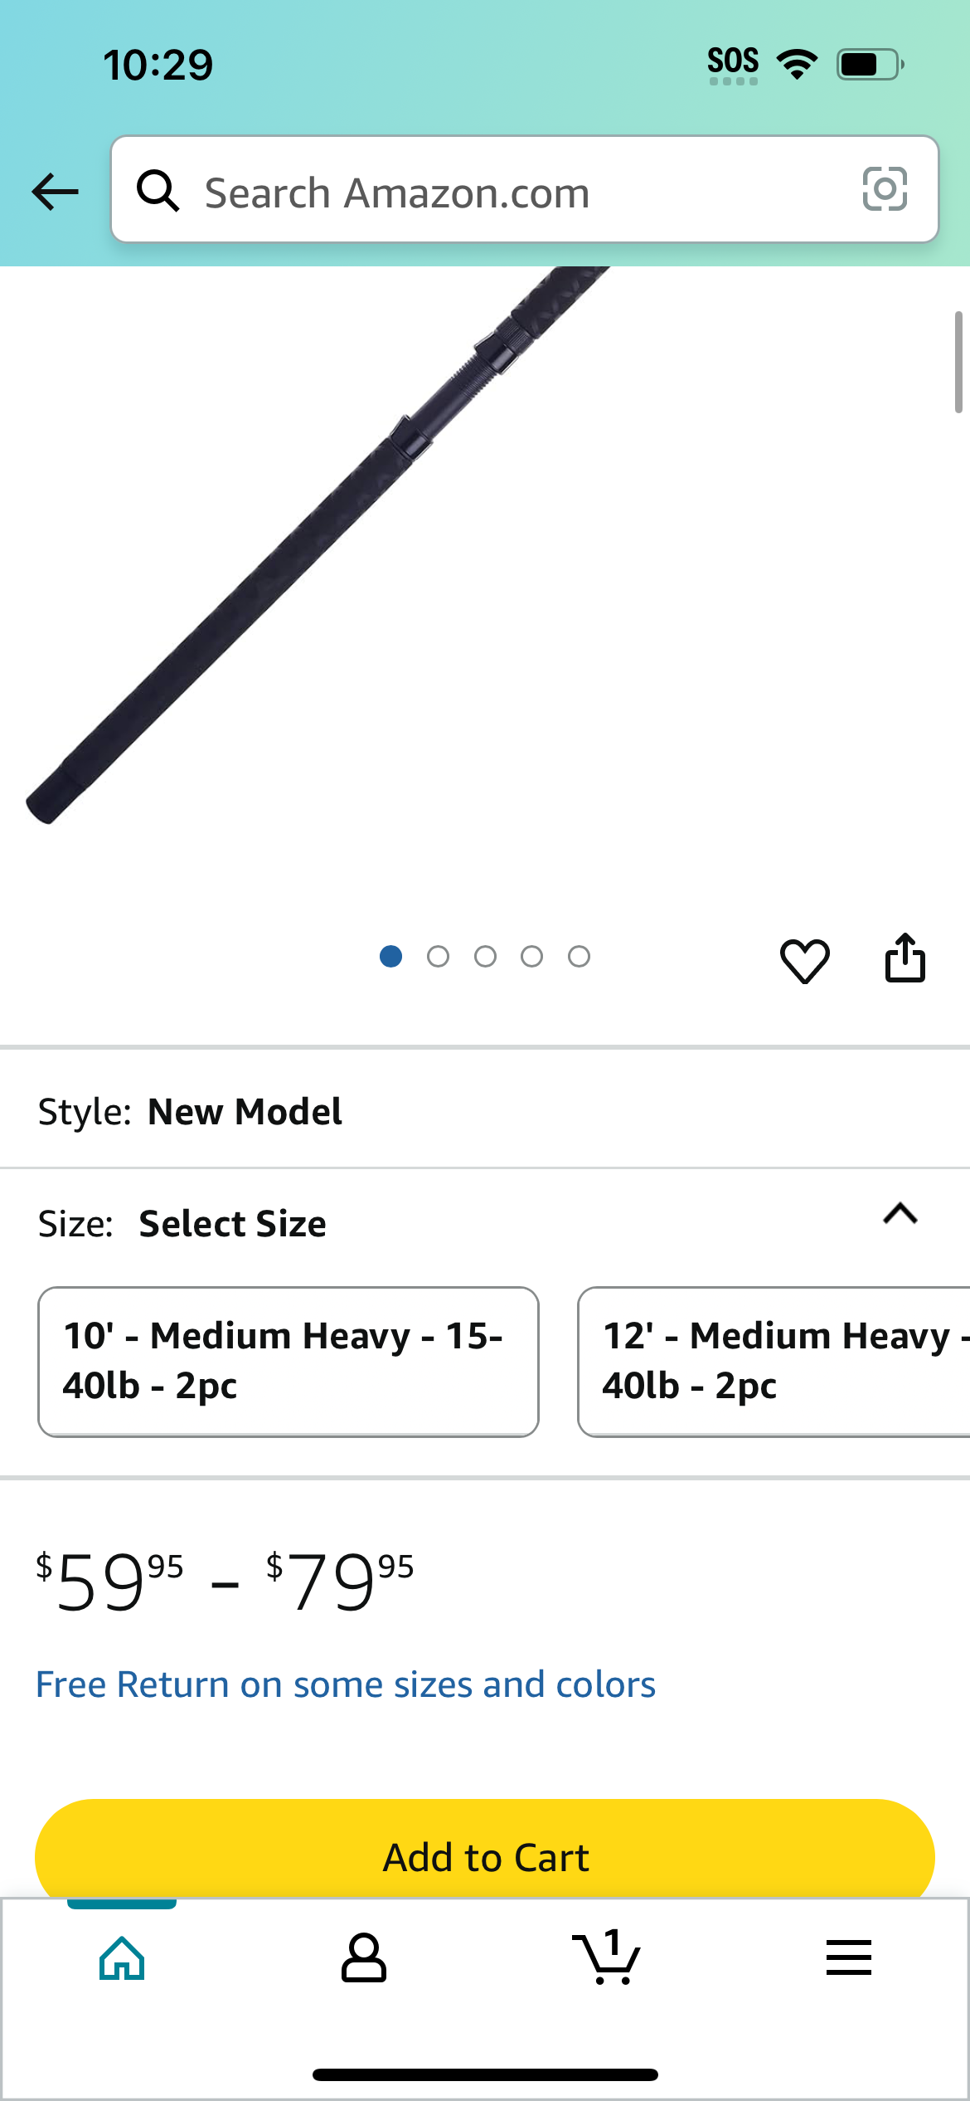Click the Search Amazon.com field
This screenshot has width=970, height=2101.
[x=525, y=189]
